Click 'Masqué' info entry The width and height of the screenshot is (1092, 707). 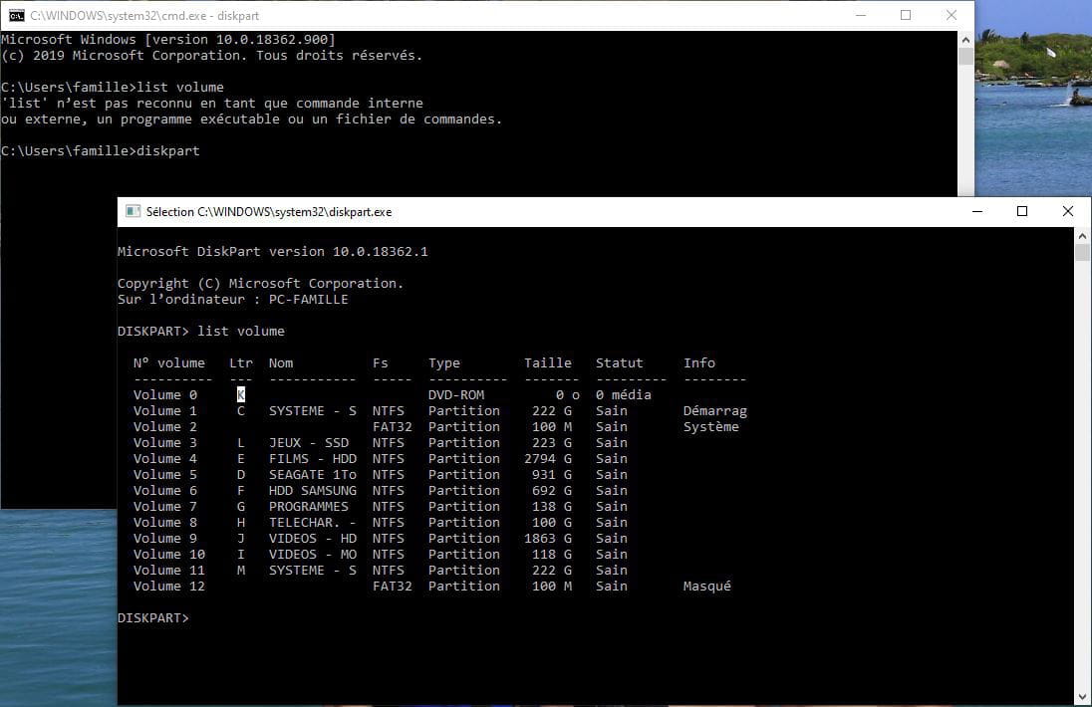(706, 587)
